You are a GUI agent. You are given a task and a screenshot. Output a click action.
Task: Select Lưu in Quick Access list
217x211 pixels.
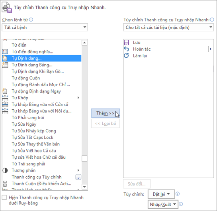point(168,42)
